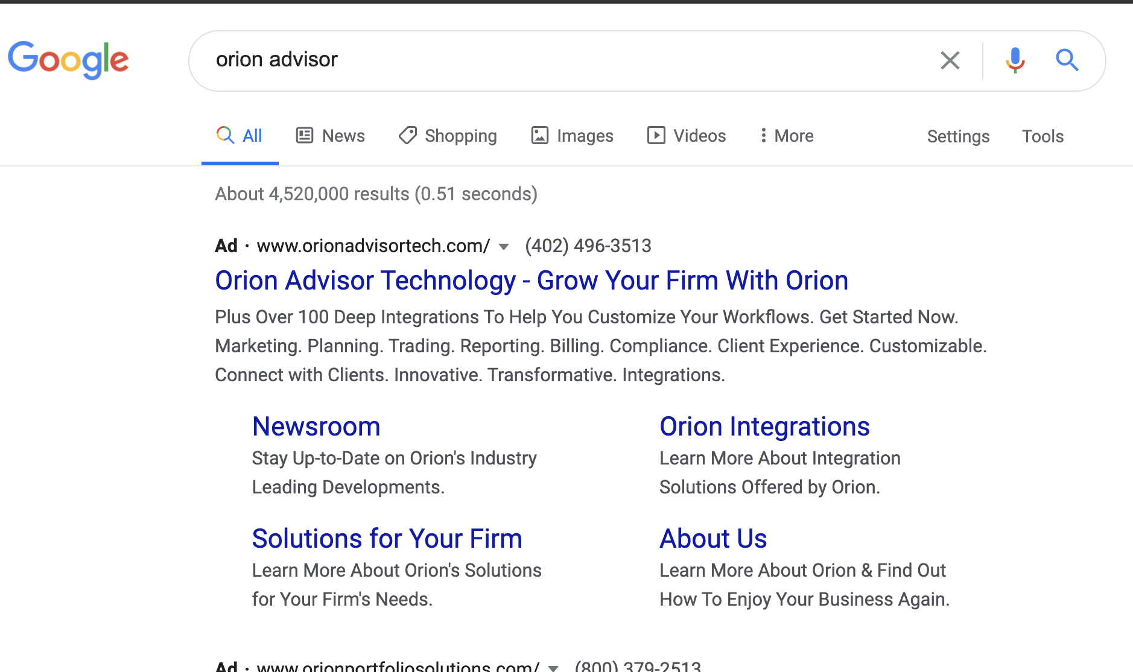Open the Orion Advisor Technology ad headline
Screen dimensions: 1133x672
531,280
